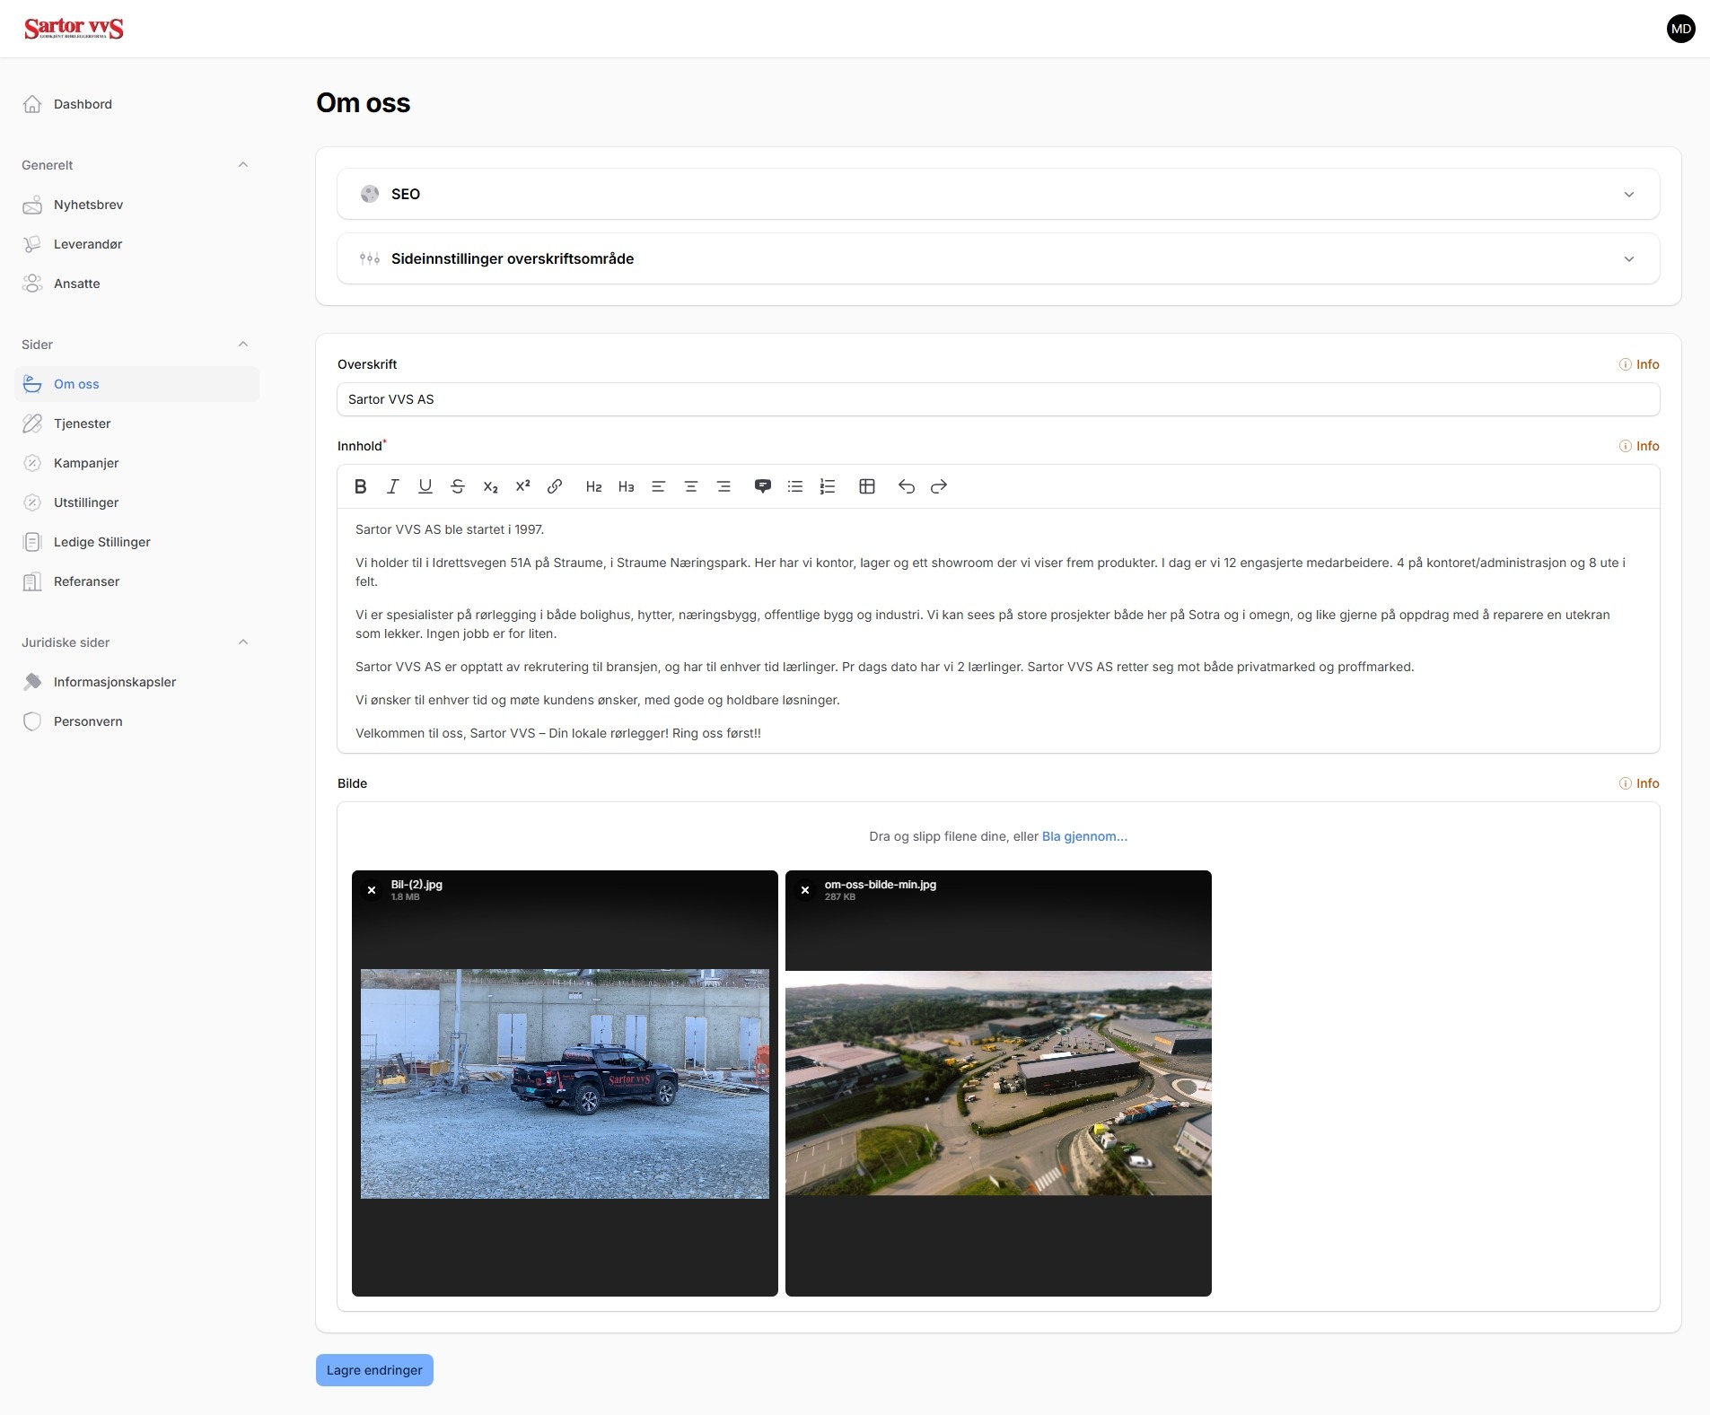Expand Sideinnstillinger overskriftsområde panel
This screenshot has width=1710, height=1415.
tap(997, 258)
